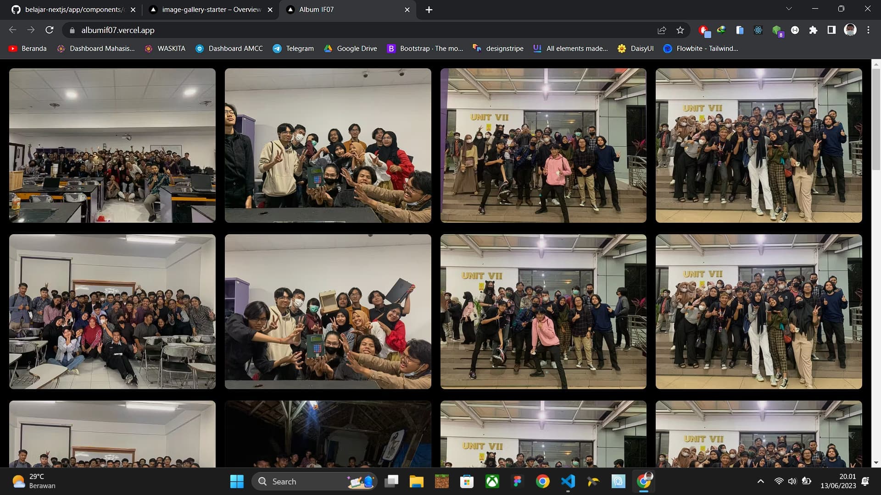This screenshot has height=495, width=881.
Task: Toggle the browser side panel icon
Action: [831, 30]
